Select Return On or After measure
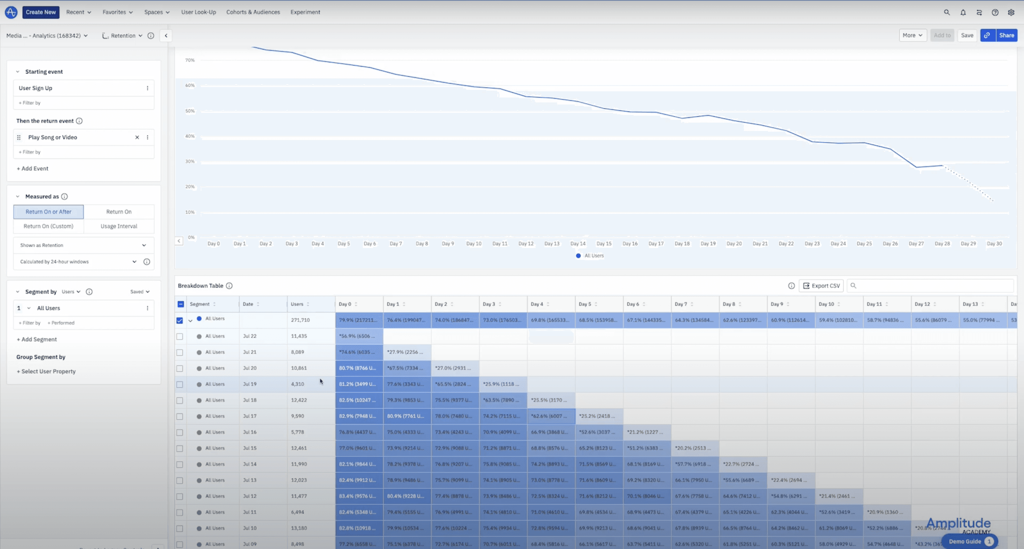The image size is (1024, 549). pos(48,212)
